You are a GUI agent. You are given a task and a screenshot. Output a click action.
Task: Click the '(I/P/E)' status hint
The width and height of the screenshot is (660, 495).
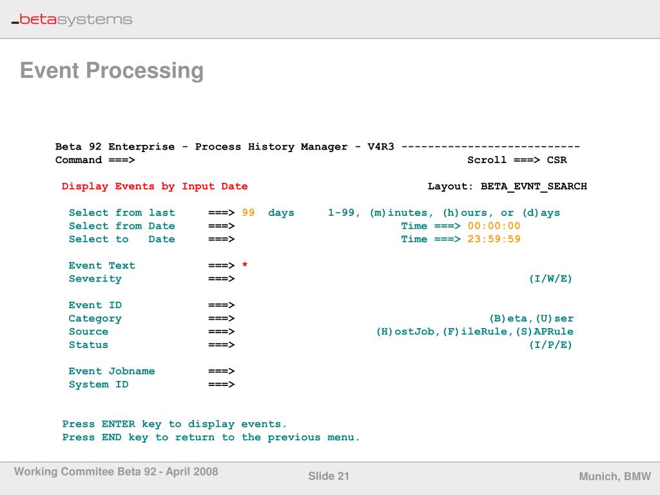[x=550, y=345]
